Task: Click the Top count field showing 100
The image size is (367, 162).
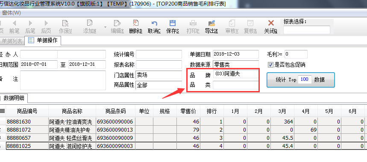Action: (x=305, y=80)
